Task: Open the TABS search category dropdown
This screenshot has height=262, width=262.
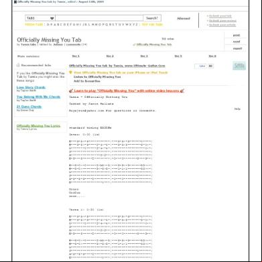Action: pos(40,18)
